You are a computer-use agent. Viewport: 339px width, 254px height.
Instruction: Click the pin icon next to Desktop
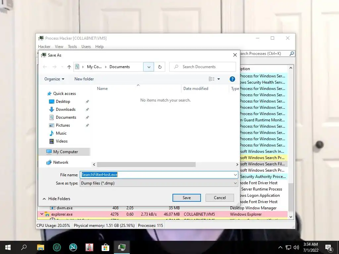pyautogui.click(x=87, y=102)
